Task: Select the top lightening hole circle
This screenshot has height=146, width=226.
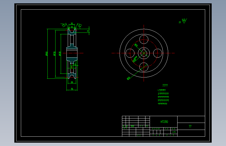Action: (x=144, y=39)
